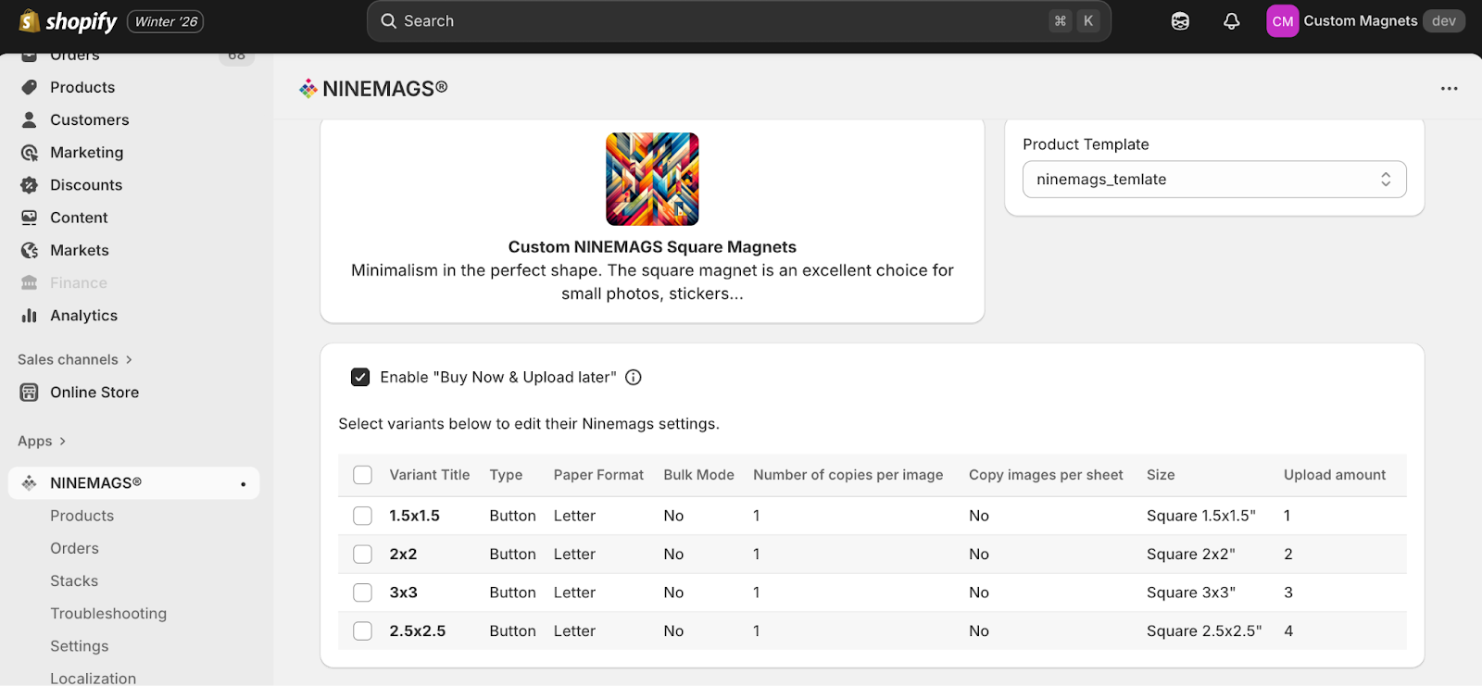This screenshot has height=686, width=1482.
Task: Click the search magnifier icon
Action: click(x=389, y=21)
